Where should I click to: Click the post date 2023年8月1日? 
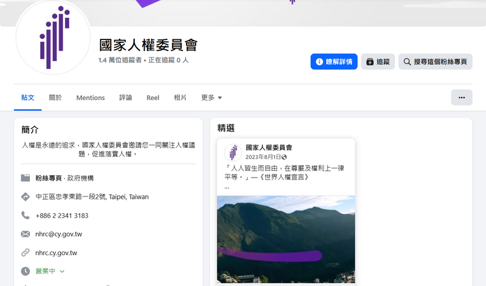263,157
